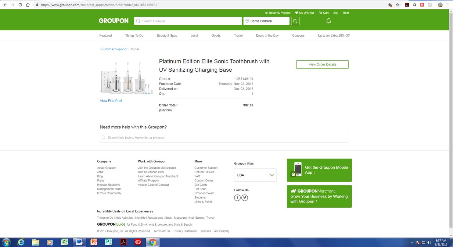This screenshot has height=247, width=453.
Task: Open Run a Groupon Deal
Action: click(x=151, y=172)
